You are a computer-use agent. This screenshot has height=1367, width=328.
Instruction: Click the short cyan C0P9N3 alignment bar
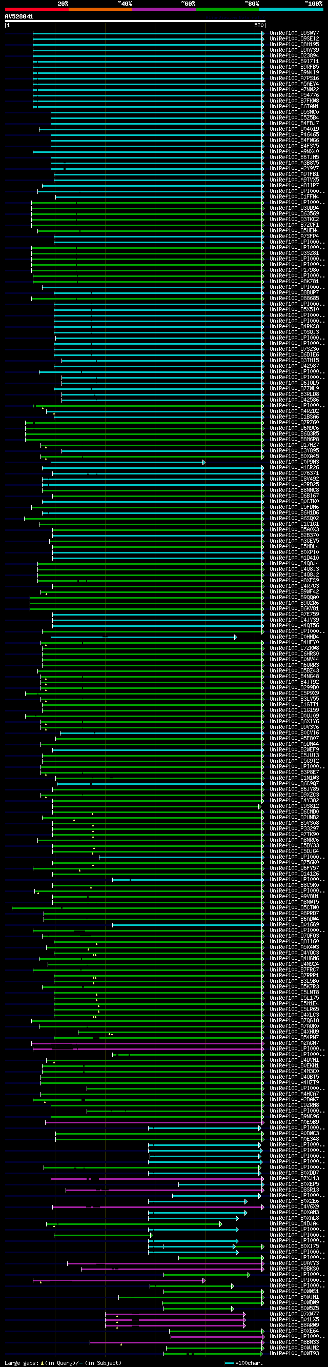point(128,462)
